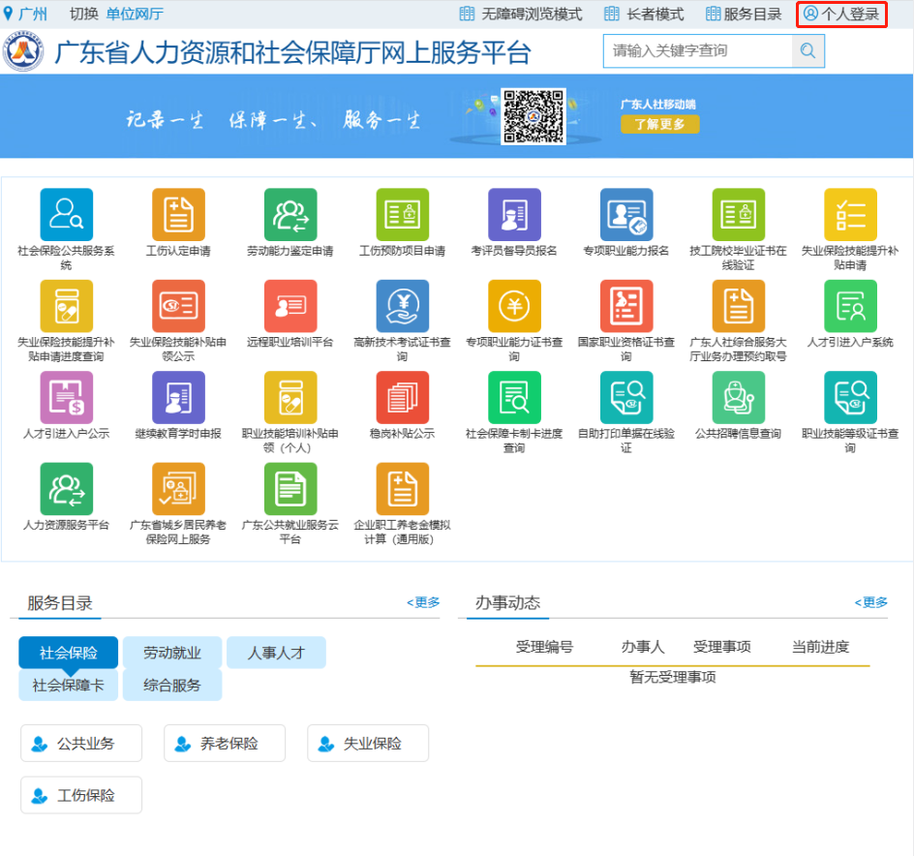Click 更多 link beside 服务目录
The height and width of the screenshot is (856, 914).
point(423,602)
